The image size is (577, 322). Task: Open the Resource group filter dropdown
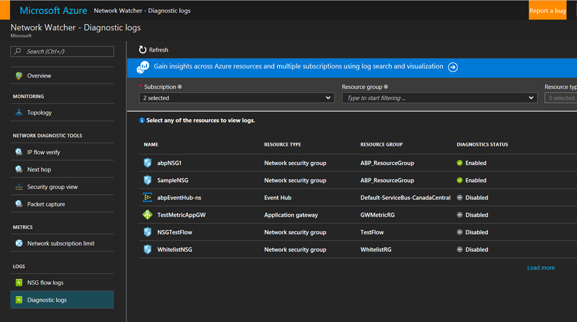[x=440, y=98]
